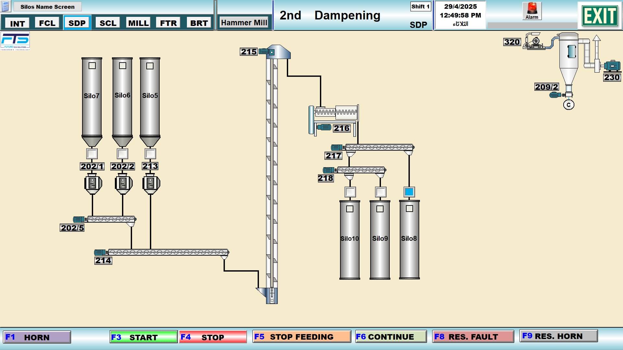623x350 pixels.
Task: Click the airlock motor 209/2
Action: pos(555,95)
